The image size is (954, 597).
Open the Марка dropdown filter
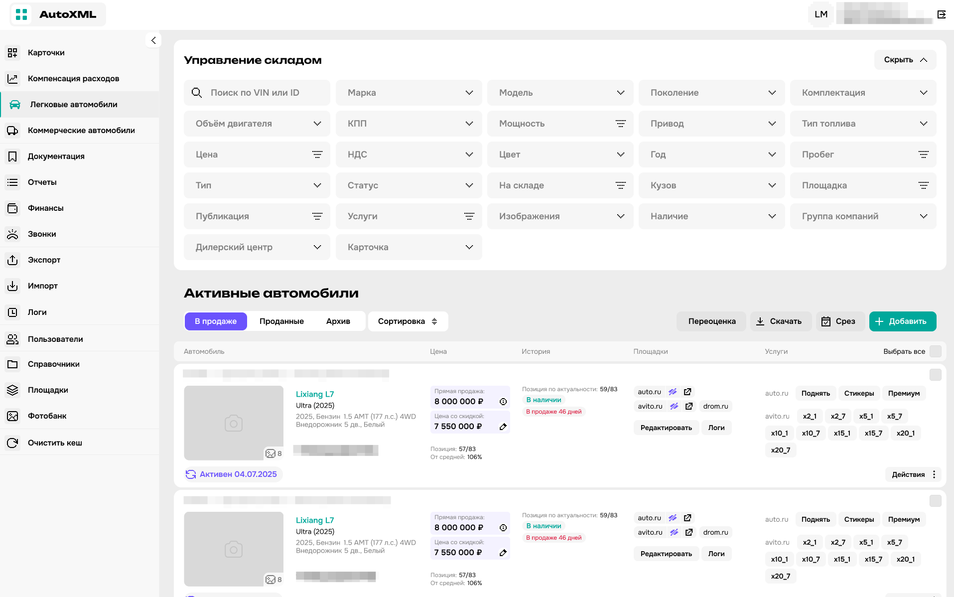pos(409,93)
